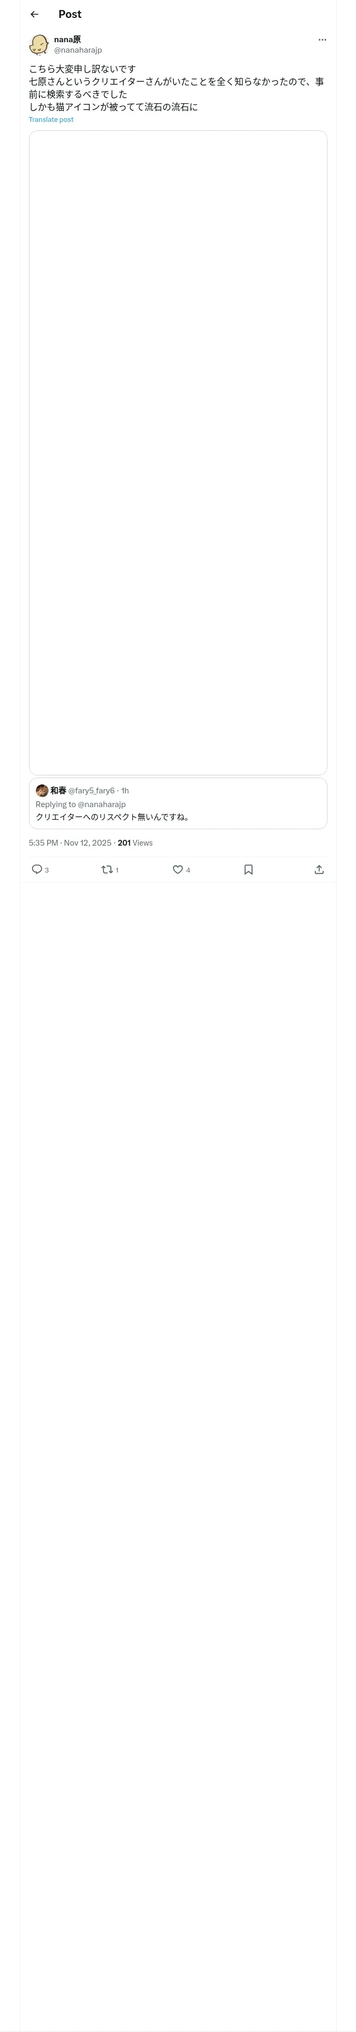Open the 201 Views analytics
The width and height of the screenshot is (356, 2032).
point(135,842)
